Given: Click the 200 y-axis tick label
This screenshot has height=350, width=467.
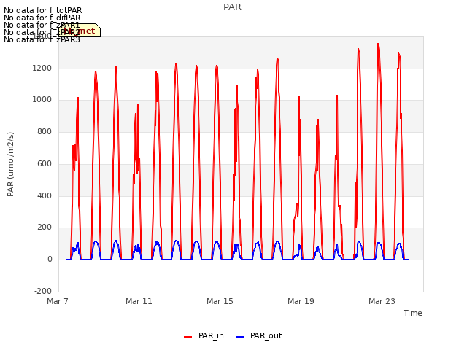Looking at the screenshot, I should click(x=45, y=227).
